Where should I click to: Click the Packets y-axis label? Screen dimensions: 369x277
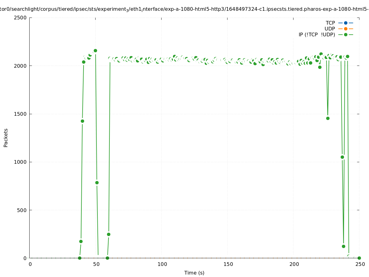click(6, 138)
